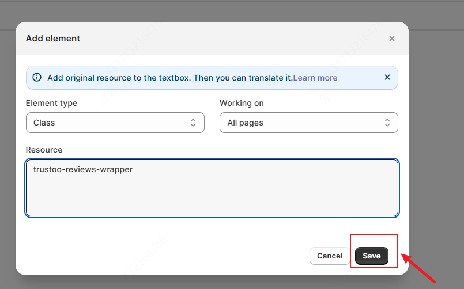Click the banner text about original resource

click(170, 78)
